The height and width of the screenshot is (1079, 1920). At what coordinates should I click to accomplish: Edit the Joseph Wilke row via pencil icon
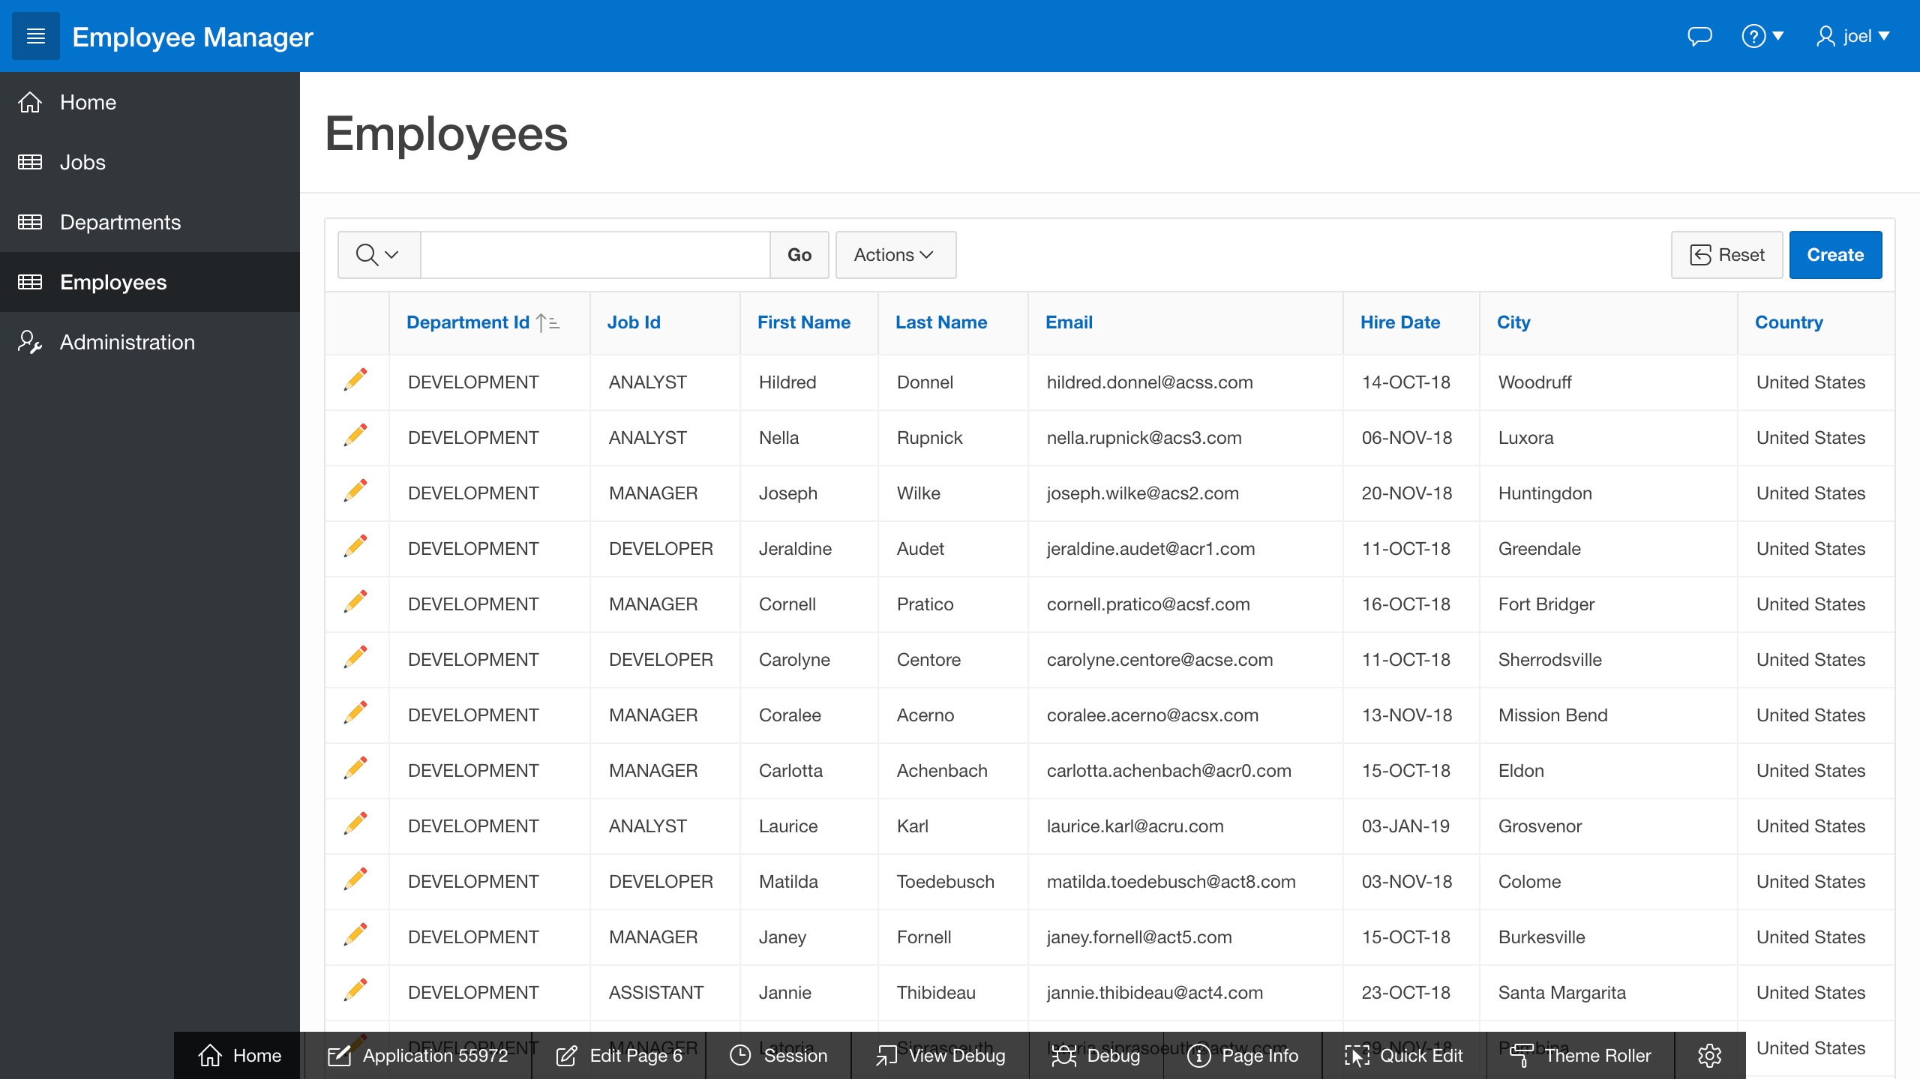tap(355, 491)
